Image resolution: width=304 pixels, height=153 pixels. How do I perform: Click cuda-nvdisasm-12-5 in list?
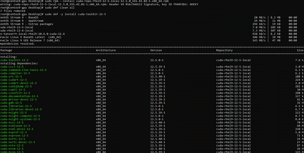pyautogui.click(x=15, y=126)
